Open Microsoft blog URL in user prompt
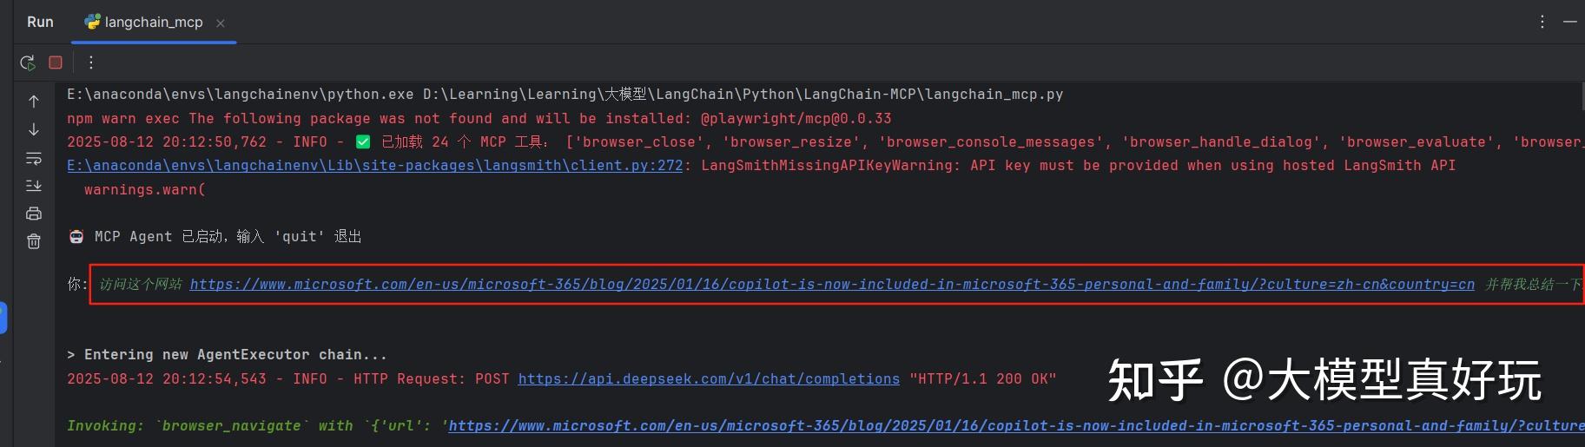Screen dimensions: 1585x447 click(x=832, y=285)
